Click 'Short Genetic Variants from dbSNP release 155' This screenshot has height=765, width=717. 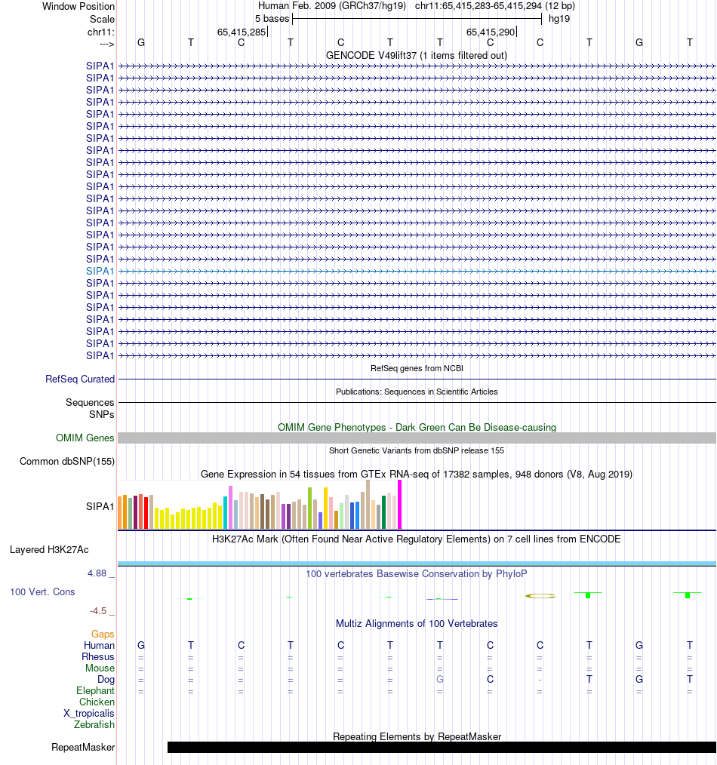417,451
